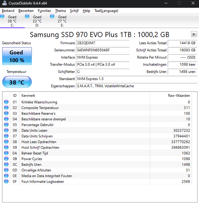
Task: Click the CrystalDiskInfo title bar app icon
Action: point(4,3)
